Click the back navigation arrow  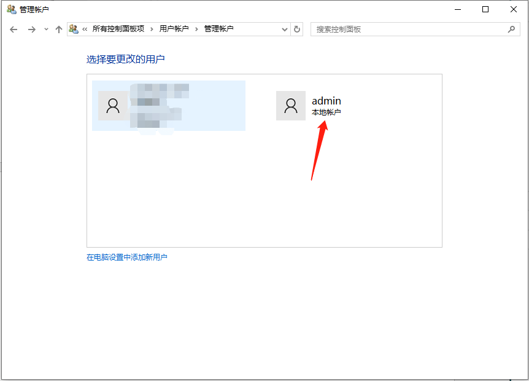(x=14, y=28)
